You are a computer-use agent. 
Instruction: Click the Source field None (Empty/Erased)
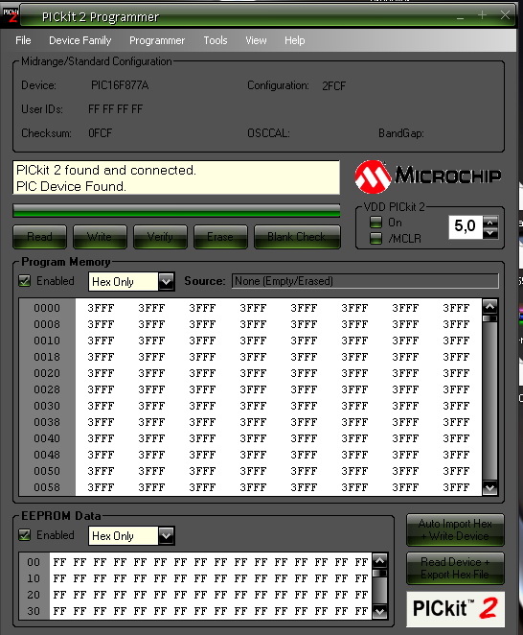click(365, 281)
